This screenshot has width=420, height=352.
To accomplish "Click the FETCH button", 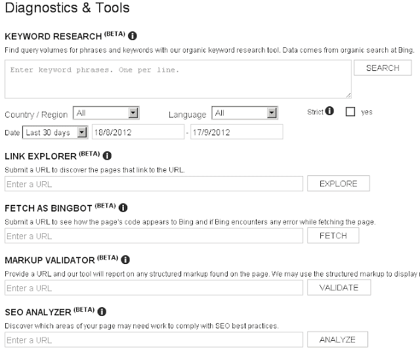I will (x=333, y=236).
